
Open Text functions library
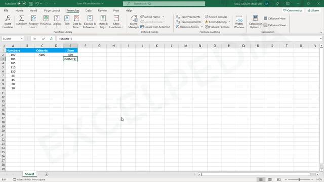pos(67,22)
